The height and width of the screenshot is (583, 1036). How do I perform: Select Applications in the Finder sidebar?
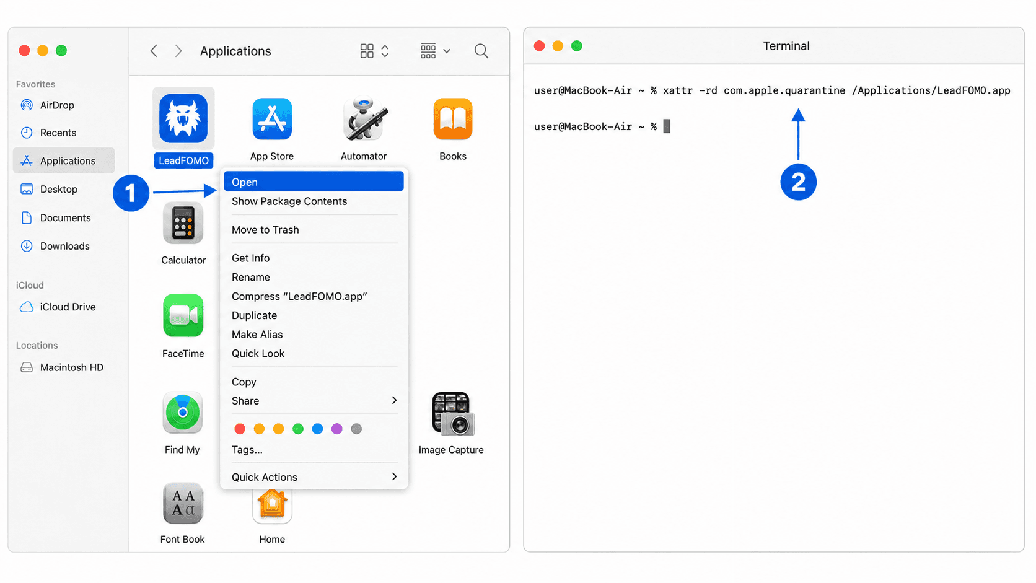63,160
